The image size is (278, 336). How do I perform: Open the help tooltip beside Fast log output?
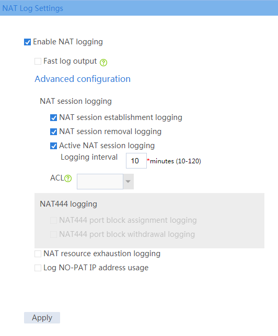[x=103, y=63]
